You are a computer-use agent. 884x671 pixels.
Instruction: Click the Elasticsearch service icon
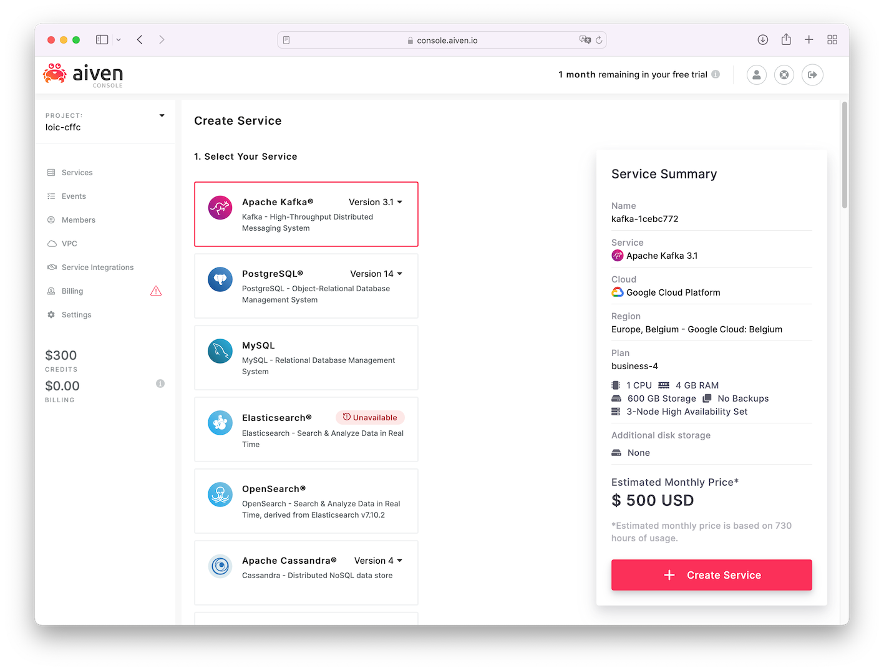[220, 423]
